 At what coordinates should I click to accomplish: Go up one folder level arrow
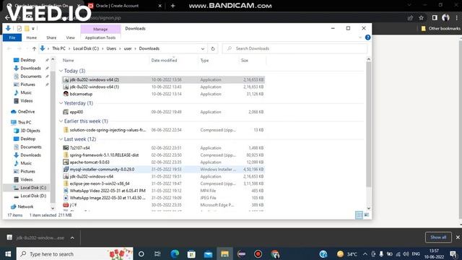pos(34,48)
